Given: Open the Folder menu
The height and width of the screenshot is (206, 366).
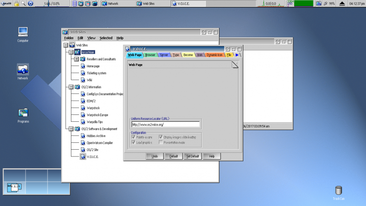Looking at the screenshot, I should point(69,38).
